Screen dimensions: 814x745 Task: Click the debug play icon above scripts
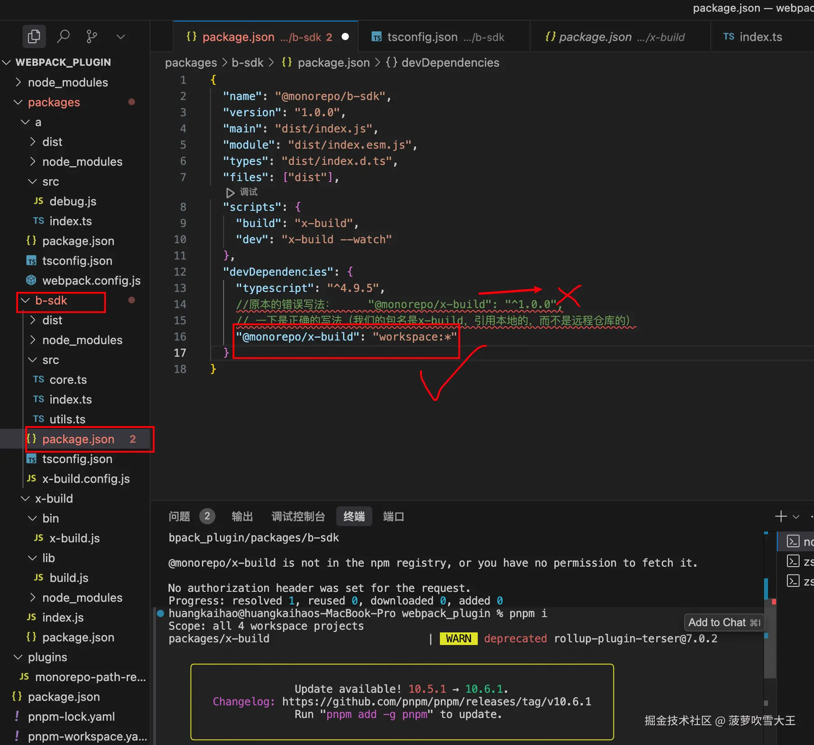point(230,192)
